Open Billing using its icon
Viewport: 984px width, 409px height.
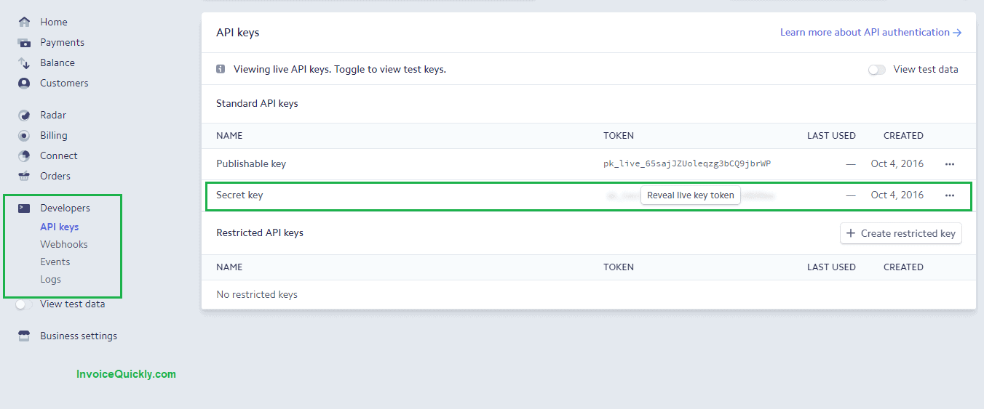click(24, 135)
